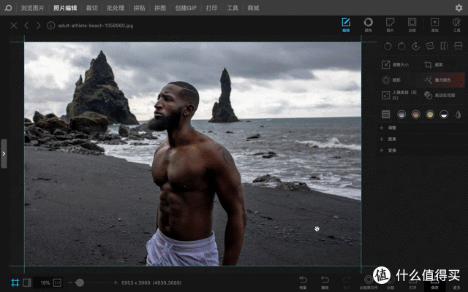Open the 颜色 color panel icon
The width and height of the screenshot is (468, 292).
point(369,25)
